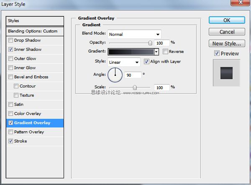Viewport: 251px width, 185px height.
Task: Click the Opacity value field
Action: 161,43
